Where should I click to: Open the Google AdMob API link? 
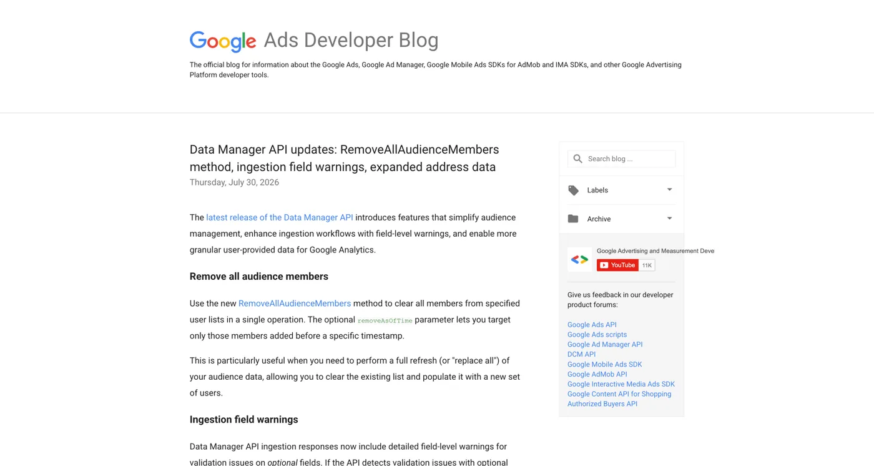(597, 374)
